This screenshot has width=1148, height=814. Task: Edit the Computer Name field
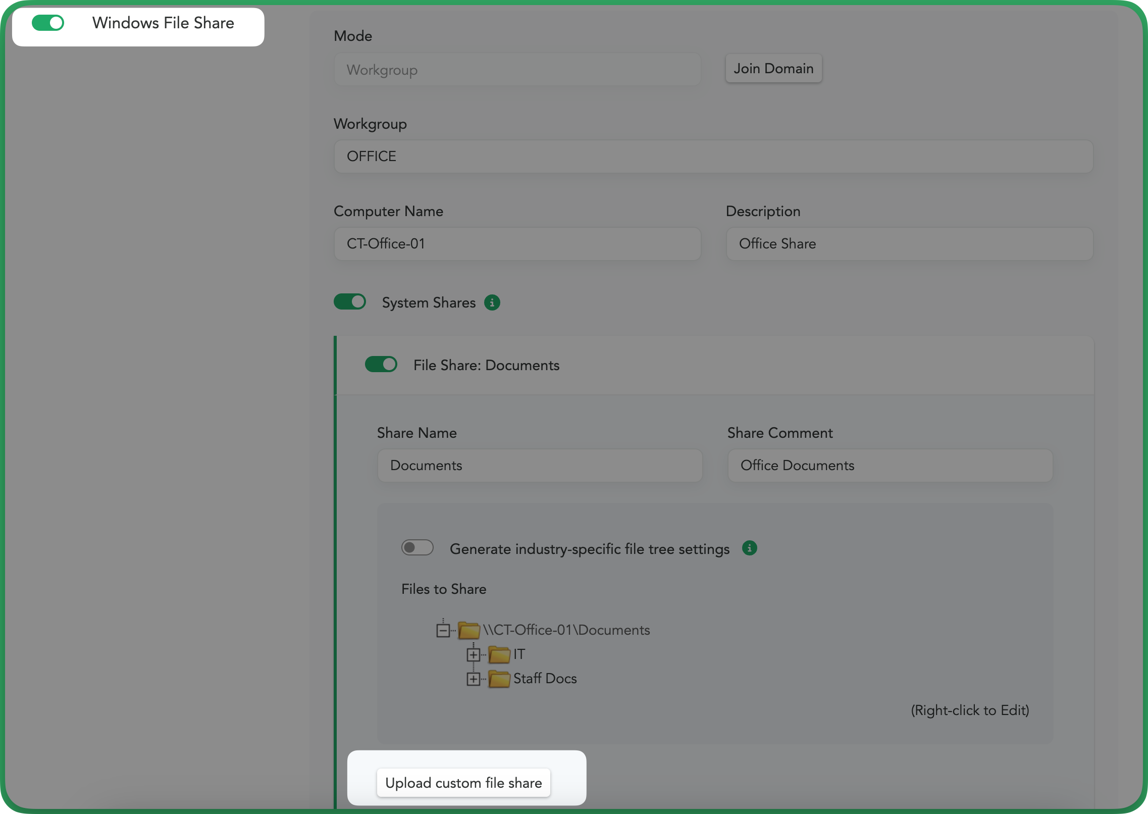[x=517, y=244]
